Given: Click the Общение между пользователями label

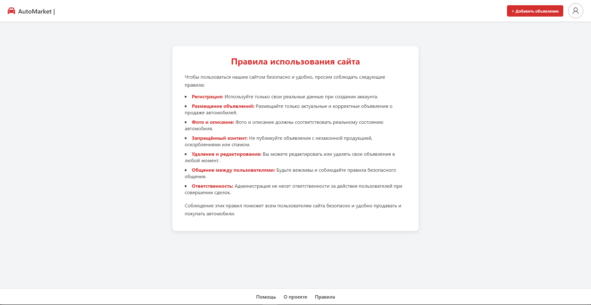Looking at the screenshot, I should (x=233, y=170).
